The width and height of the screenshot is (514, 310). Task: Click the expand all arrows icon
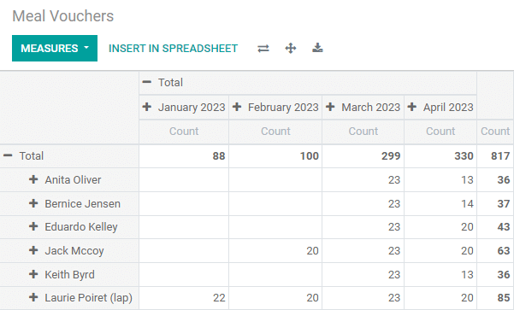coord(291,49)
